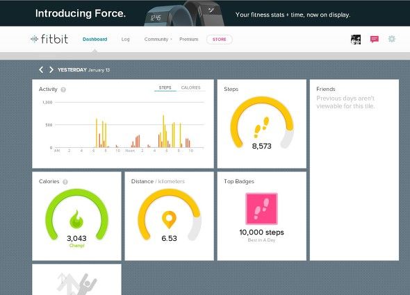
Task: Open the settings gear icon
Action: 391,39
